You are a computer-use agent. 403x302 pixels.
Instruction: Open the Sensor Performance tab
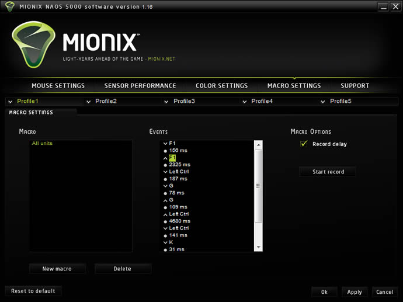pos(140,86)
